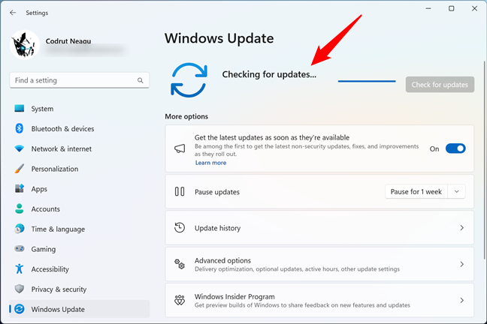Click the back arrow in Settings header
The width and height of the screenshot is (487, 324).
click(x=13, y=13)
